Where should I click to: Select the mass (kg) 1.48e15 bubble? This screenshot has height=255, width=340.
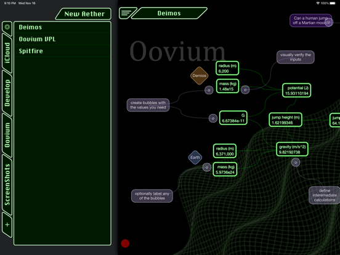tap(227, 86)
